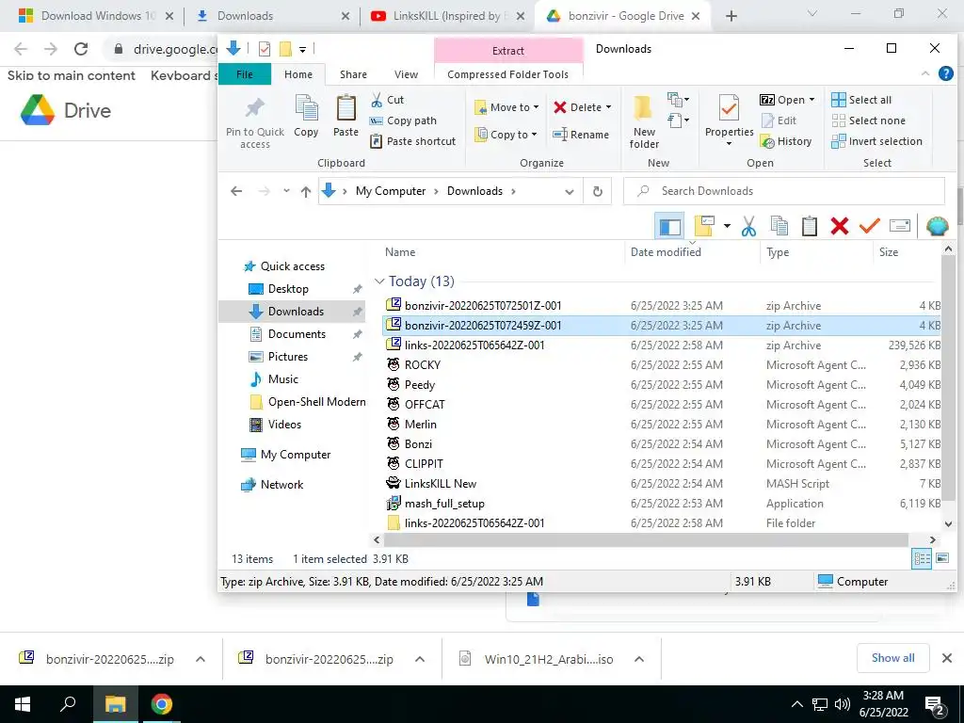The width and height of the screenshot is (964, 723).
Task: Switch to the View ribbon tab
Action: coord(406,74)
